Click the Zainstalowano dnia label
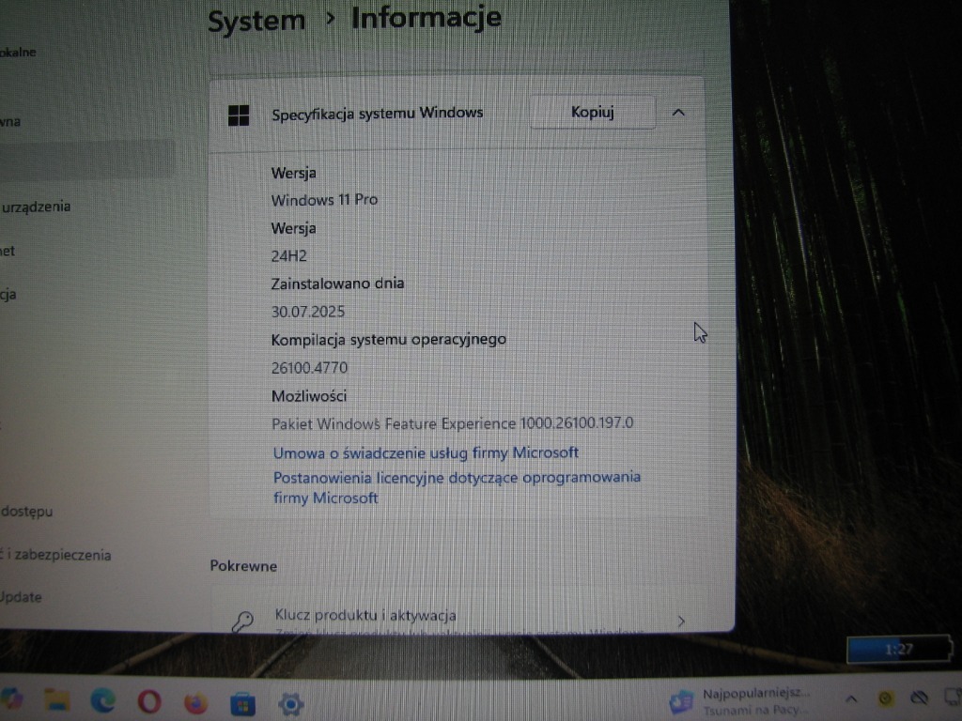The height and width of the screenshot is (721, 962). click(x=337, y=284)
